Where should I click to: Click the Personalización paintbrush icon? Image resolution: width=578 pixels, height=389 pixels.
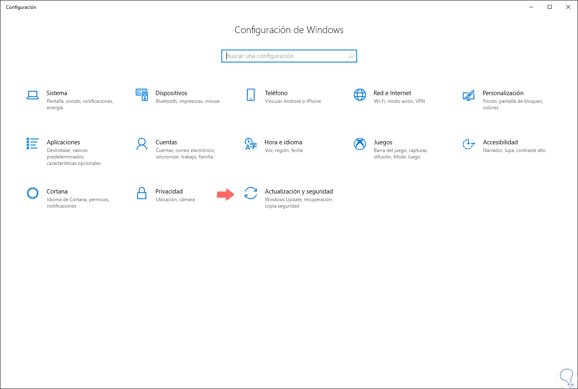coord(469,95)
